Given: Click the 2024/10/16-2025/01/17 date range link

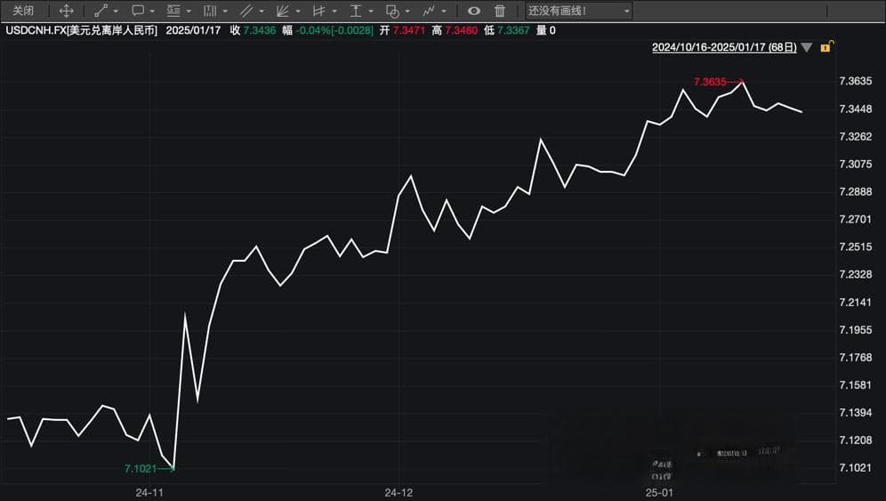Looking at the screenshot, I should pos(724,47).
